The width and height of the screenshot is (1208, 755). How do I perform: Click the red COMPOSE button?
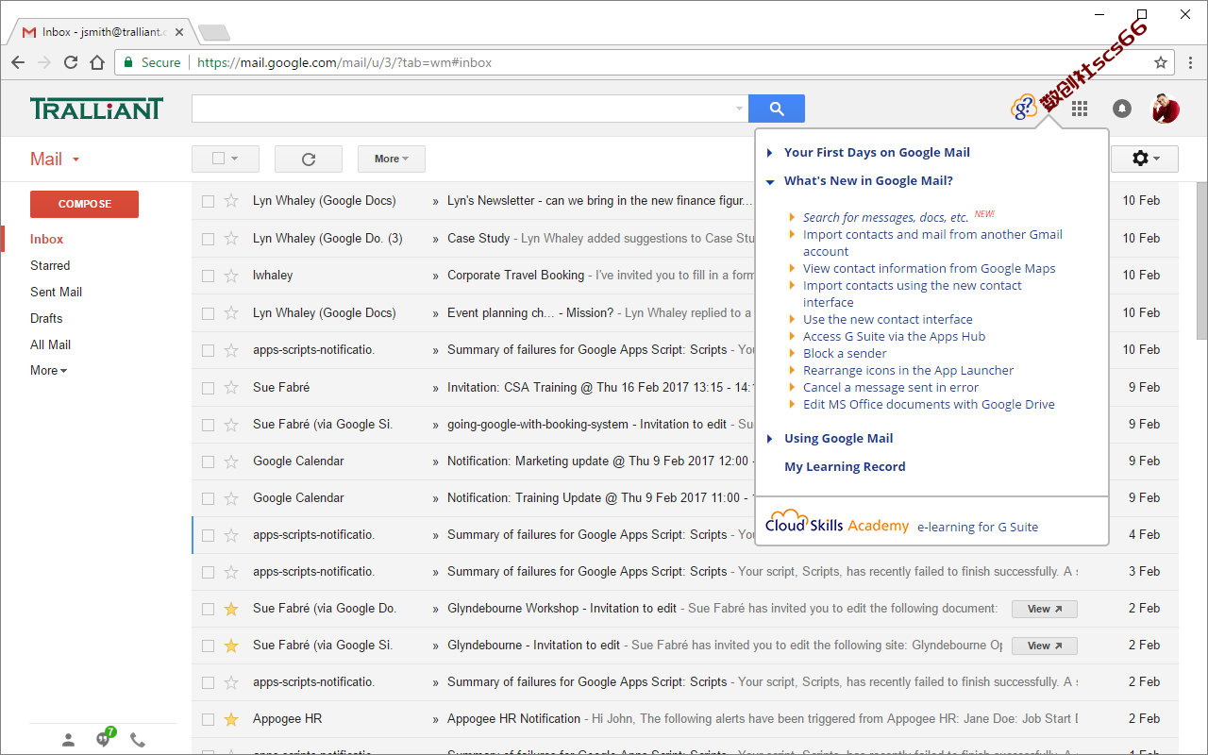pyautogui.click(x=84, y=204)
